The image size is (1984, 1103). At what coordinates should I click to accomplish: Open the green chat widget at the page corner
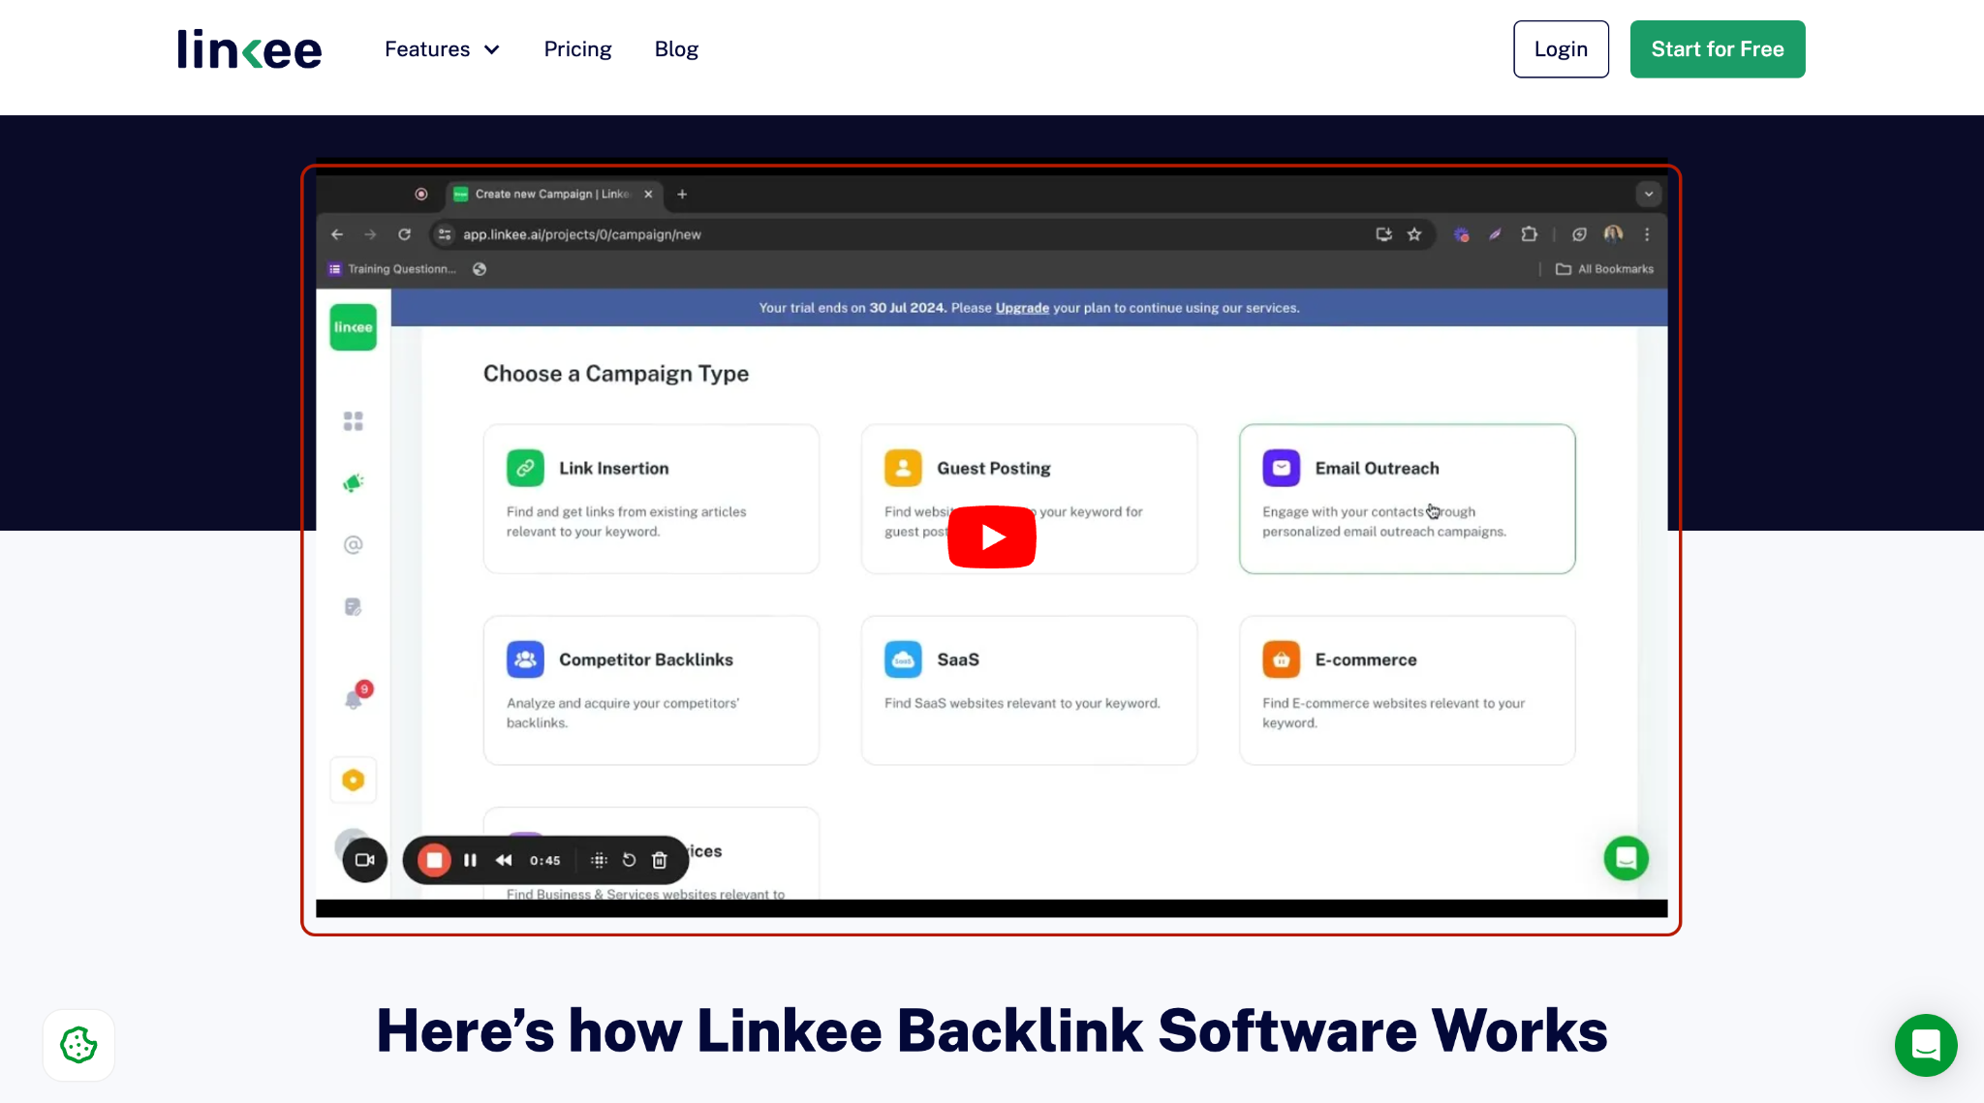[x=1926, y=1045]
